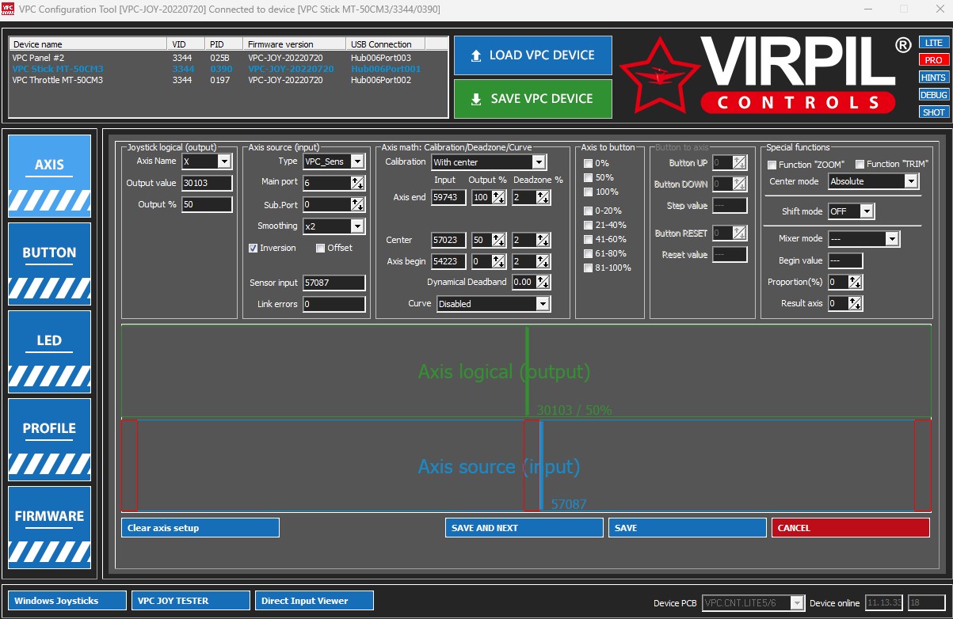Click the blue axis source input marker
Screen dimensions: 953x619
(541, 465)
